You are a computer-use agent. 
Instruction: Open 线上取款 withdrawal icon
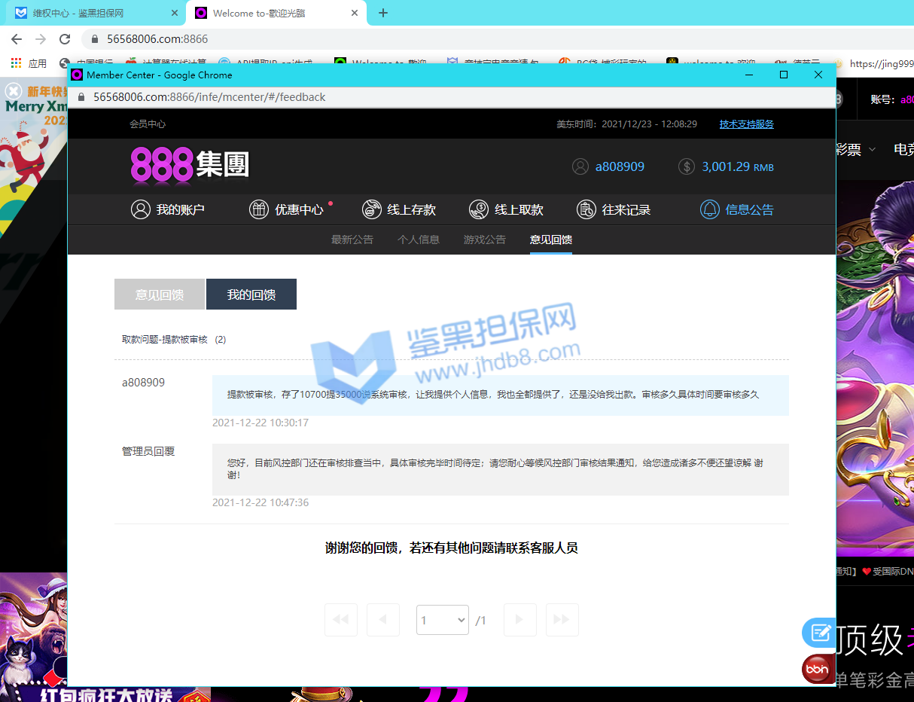(x=479, y=209)
